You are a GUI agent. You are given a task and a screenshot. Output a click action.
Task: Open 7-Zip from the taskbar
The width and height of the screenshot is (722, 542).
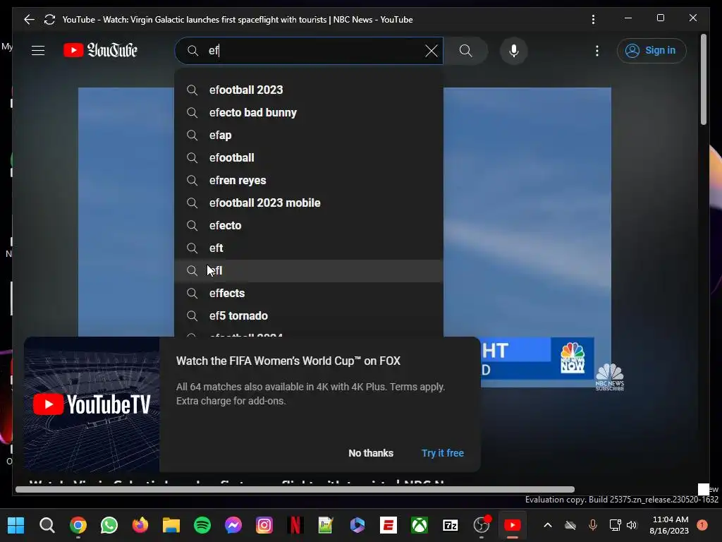click(451, 525)
